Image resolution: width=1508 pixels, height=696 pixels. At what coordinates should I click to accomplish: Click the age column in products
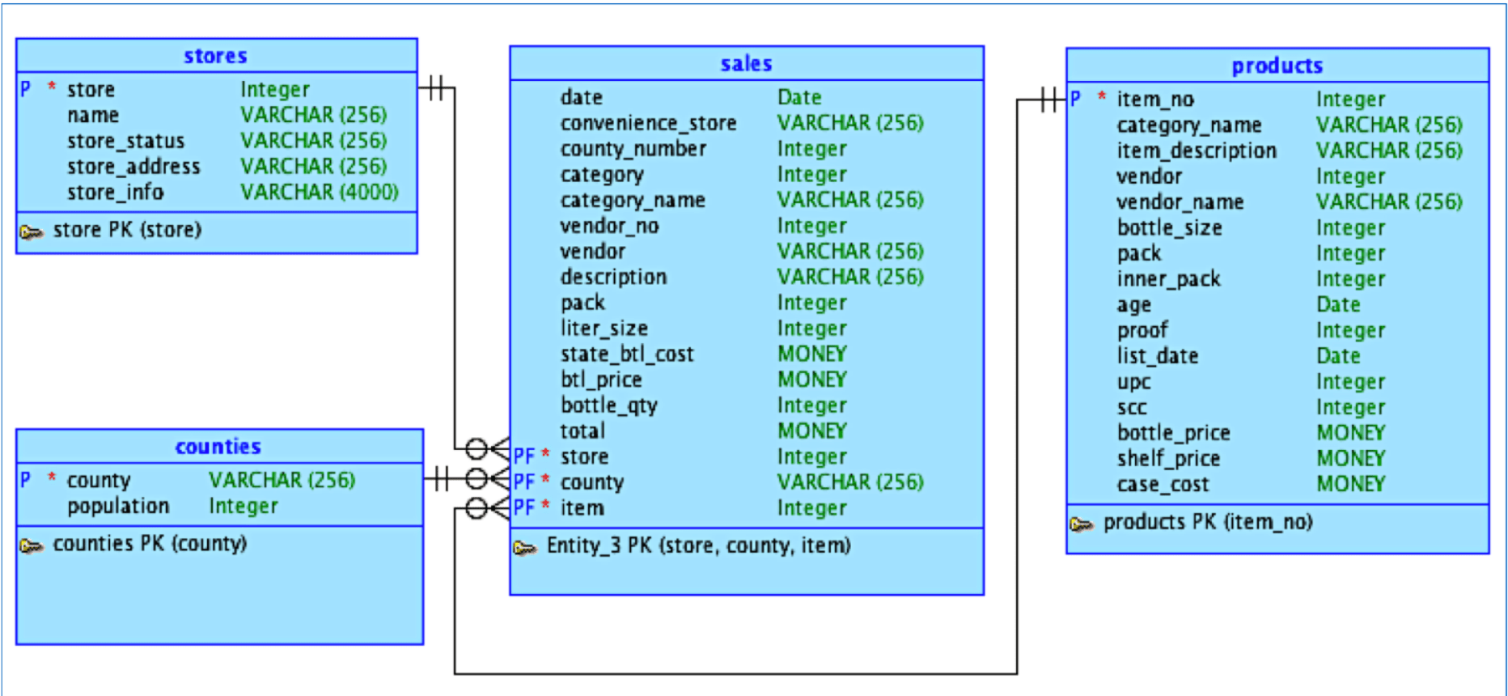[1133, 305]
